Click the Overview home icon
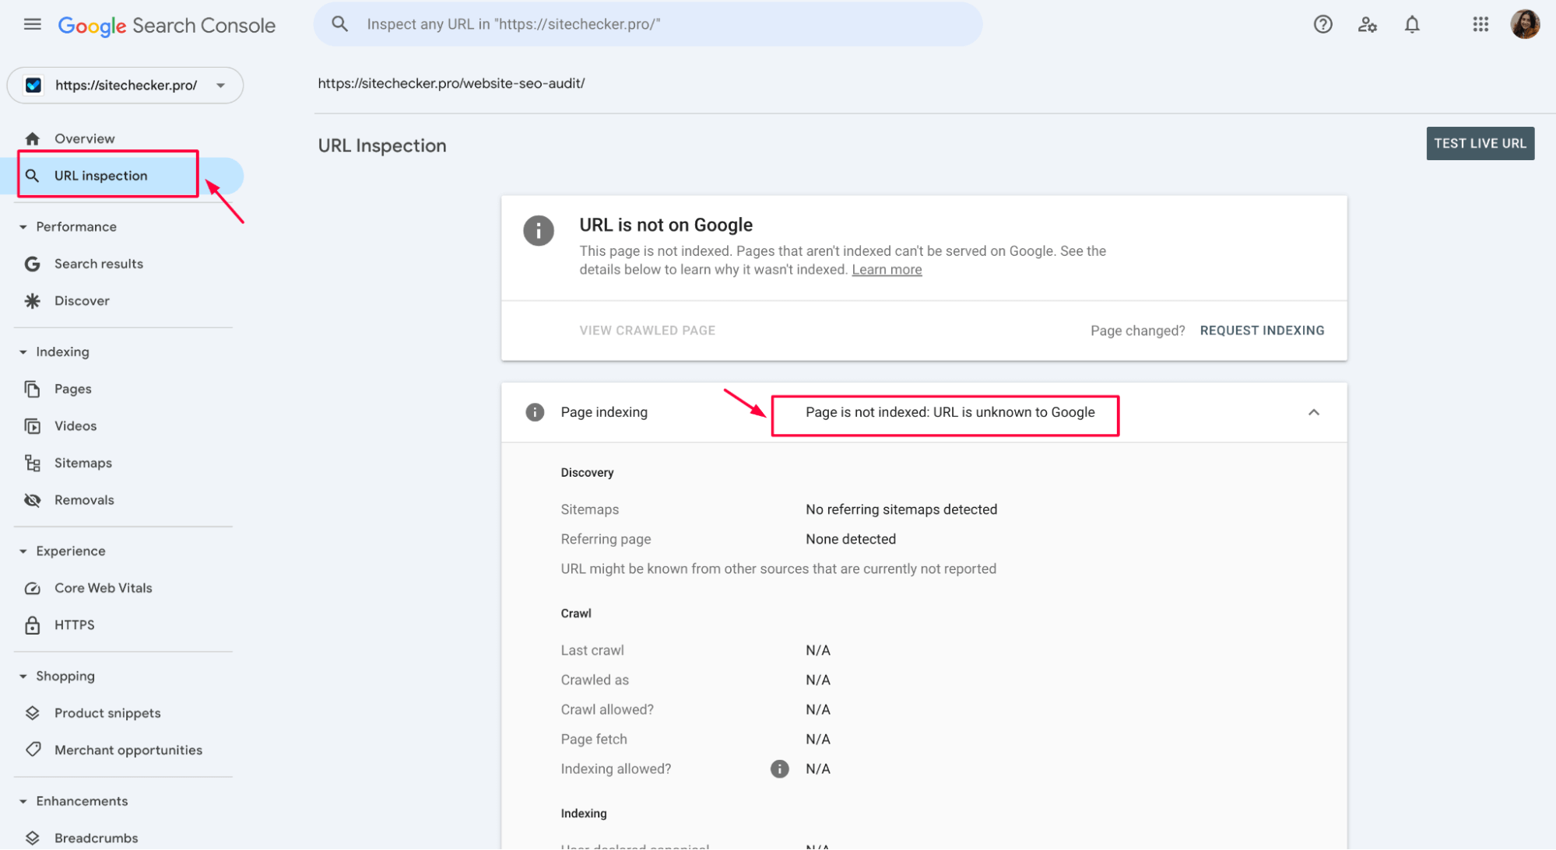The width and height of the screenshot is (1556, 850). click(x=32, y=138)
